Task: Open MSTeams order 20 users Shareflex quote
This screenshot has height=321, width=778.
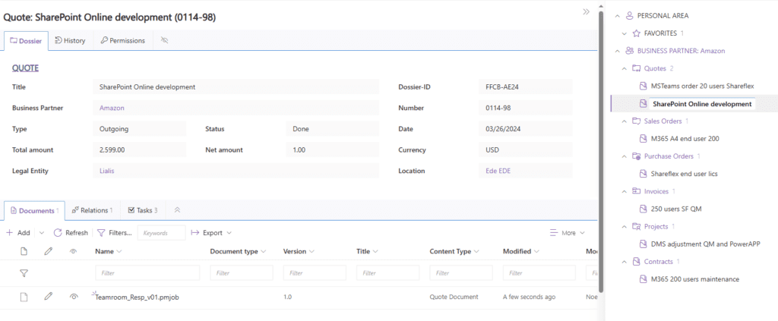Action: point(702,87)
